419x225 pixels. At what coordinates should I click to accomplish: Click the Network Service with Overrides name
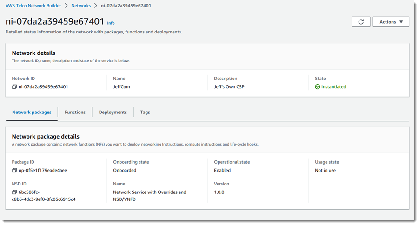(x=150, y=196)
